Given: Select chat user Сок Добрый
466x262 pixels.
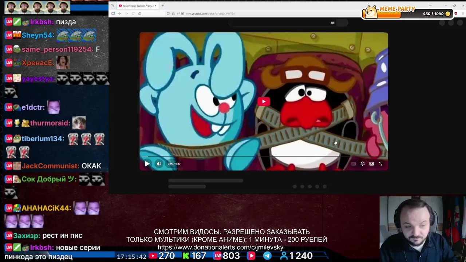Looking at the screenshot, I should [x=49, y=179].
